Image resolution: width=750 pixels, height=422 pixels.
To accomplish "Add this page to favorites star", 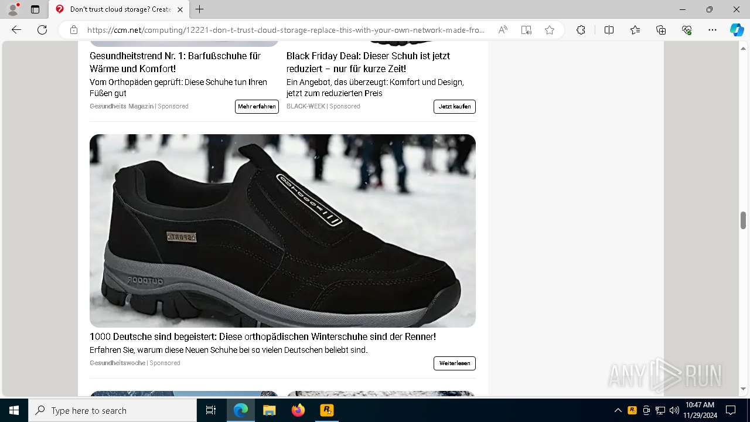I will tap(550, 30).
